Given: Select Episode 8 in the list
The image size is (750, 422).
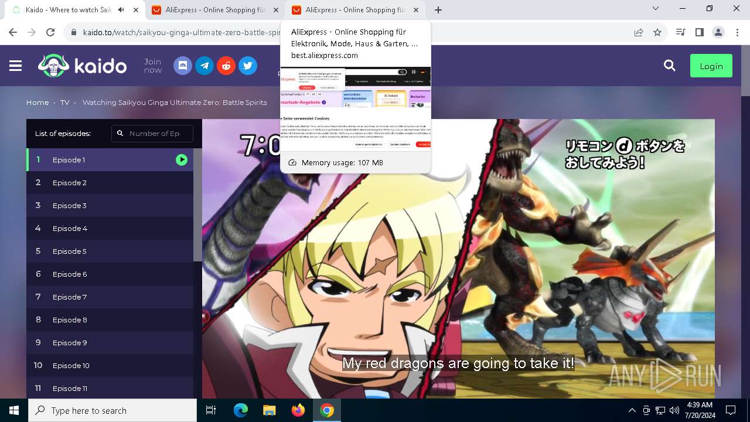Looking at the screenshot, I should [110, 319].
